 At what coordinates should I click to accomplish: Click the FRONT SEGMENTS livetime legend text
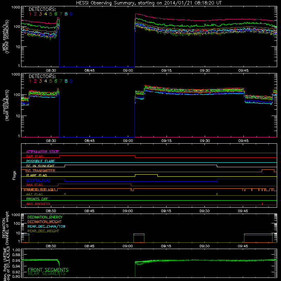[x=48, y=270]
